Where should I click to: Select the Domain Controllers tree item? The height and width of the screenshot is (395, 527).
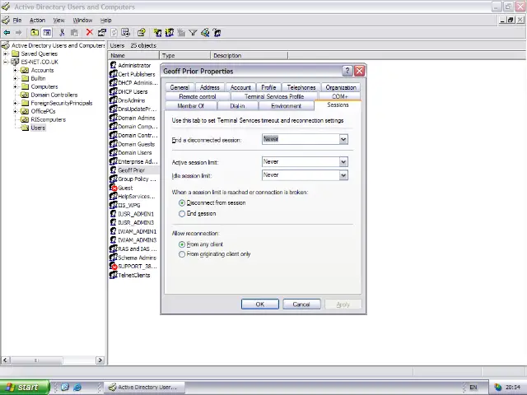[x=54, y=95]
